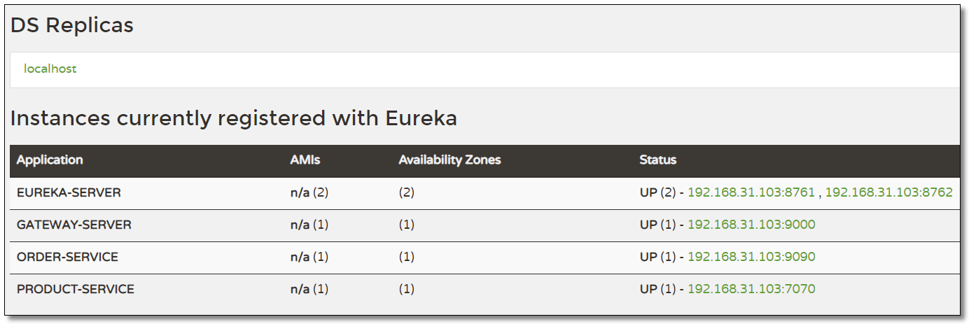Open the order service link on port 9090
The image size is (969, 324).
pyautogui.click(x=751, y=257)
